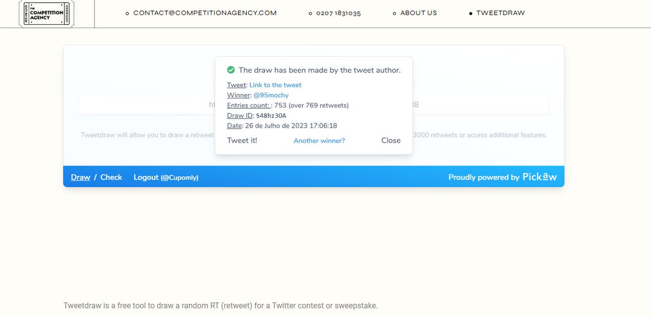The image size is (651, 317).
Task: Click the Tweet it! button
Action: (x=242, y=140)
